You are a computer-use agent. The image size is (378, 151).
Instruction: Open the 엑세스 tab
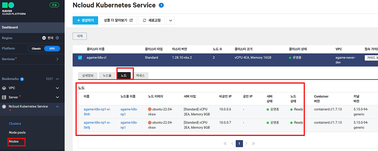(141, 75)
